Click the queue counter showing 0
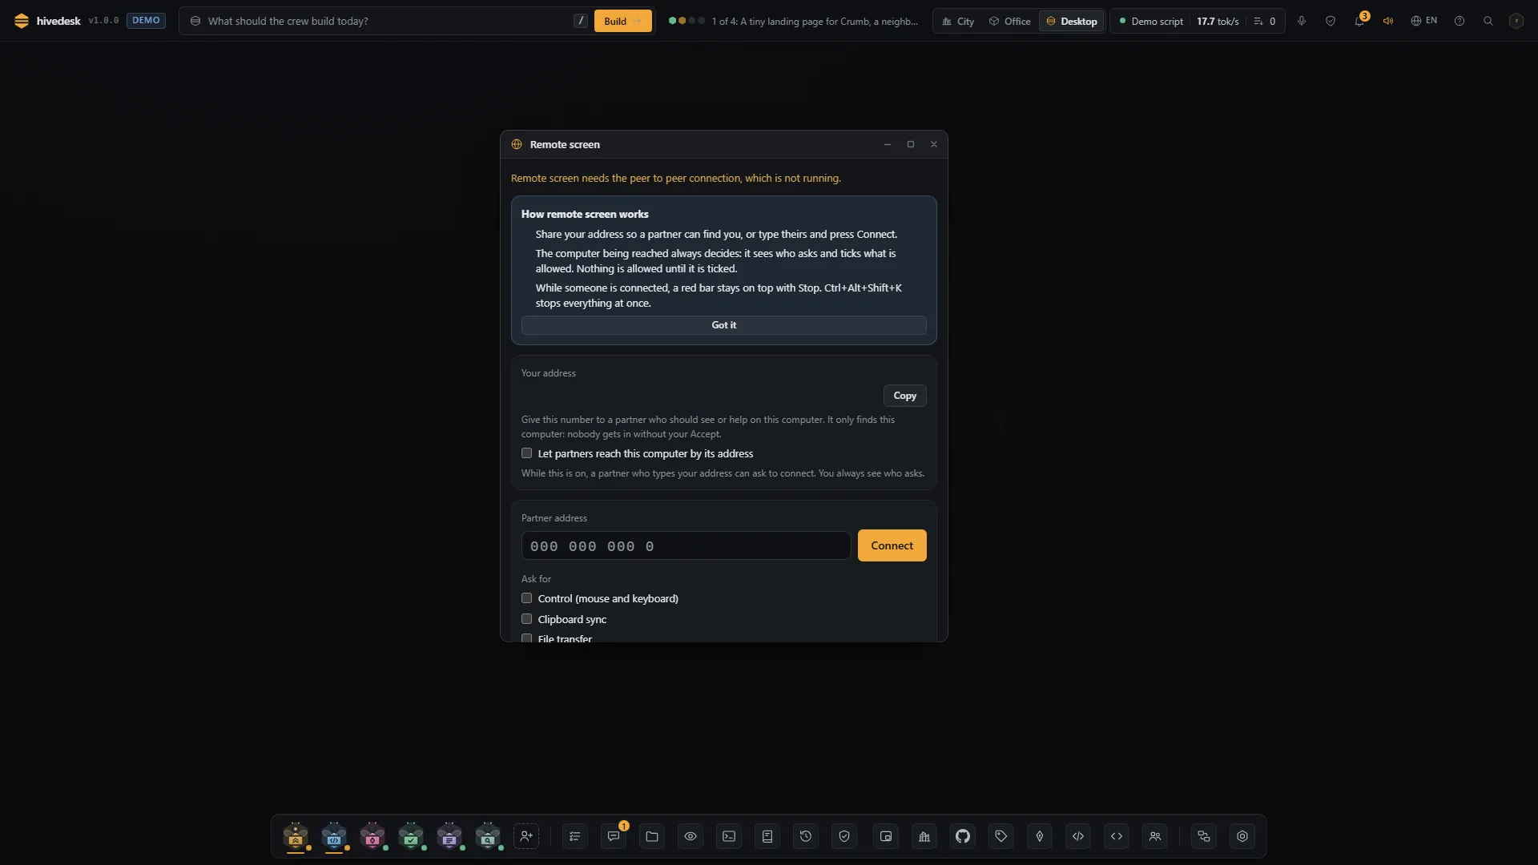This screenshot has width=1538, height=865. coord(1265,21)
